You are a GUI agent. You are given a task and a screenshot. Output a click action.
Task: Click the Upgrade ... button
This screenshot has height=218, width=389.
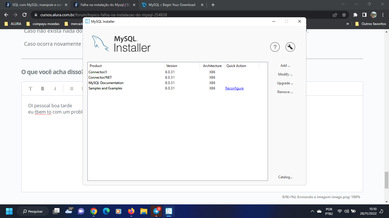pyautogui.click(x=285, y=83)
